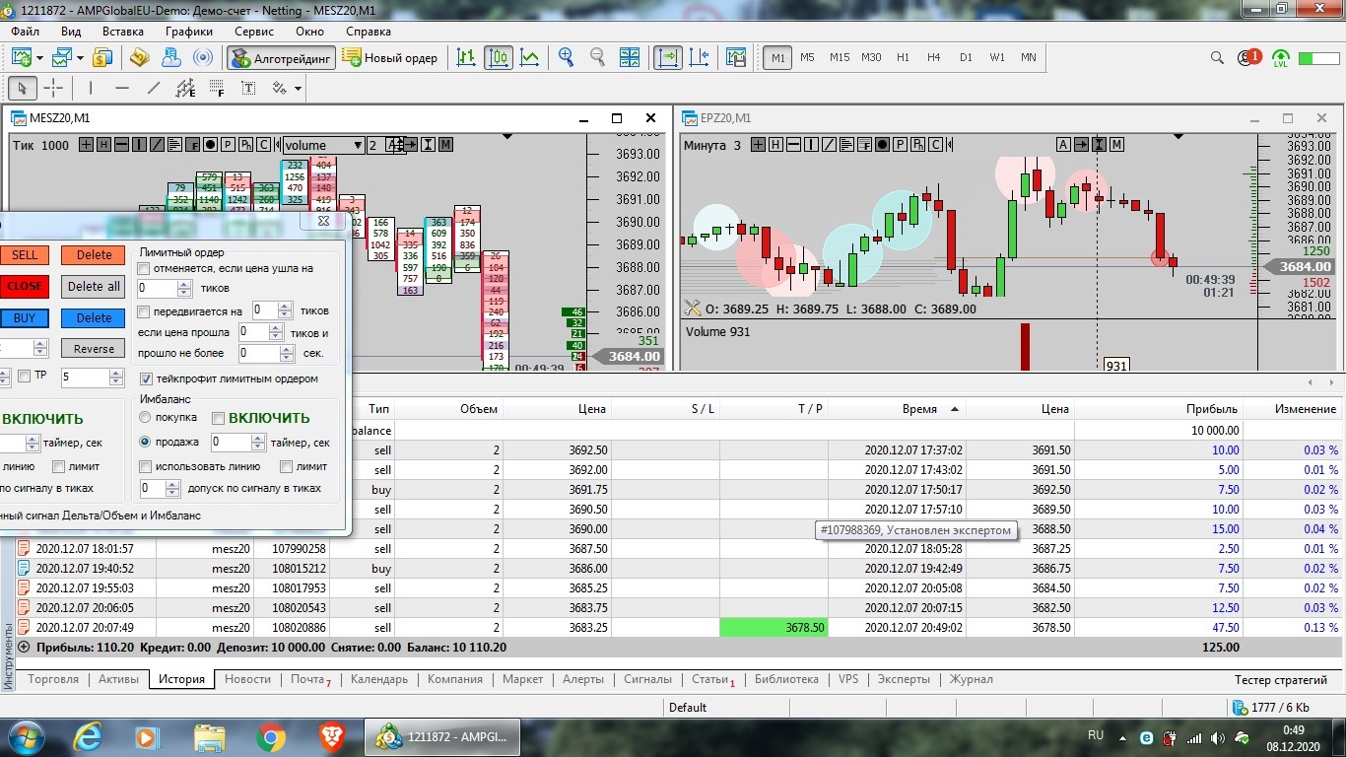
Task: Click the gold bars toolbar icon
Action: [139, 58]
